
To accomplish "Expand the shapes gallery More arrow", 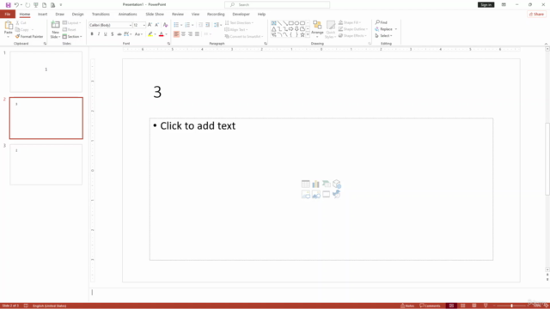I will pos(308,34).
